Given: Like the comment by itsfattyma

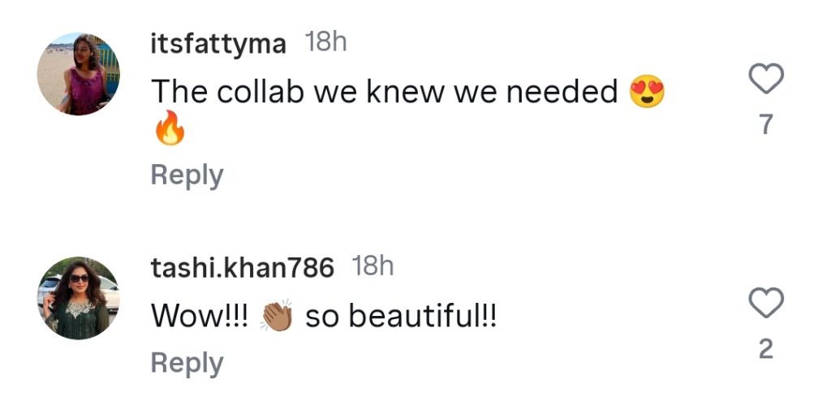Looking at the screenshot, I should (764, 80).
